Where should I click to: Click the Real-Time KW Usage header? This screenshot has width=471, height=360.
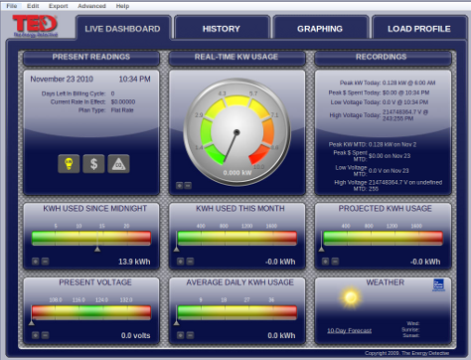(x=236, y=57)
